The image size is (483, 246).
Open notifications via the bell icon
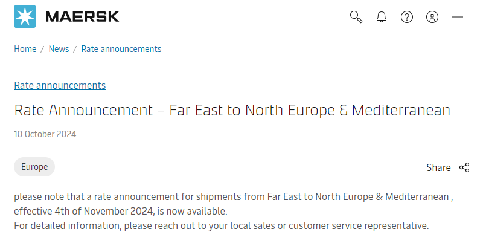pyautogui.click(x=382, y=17)
